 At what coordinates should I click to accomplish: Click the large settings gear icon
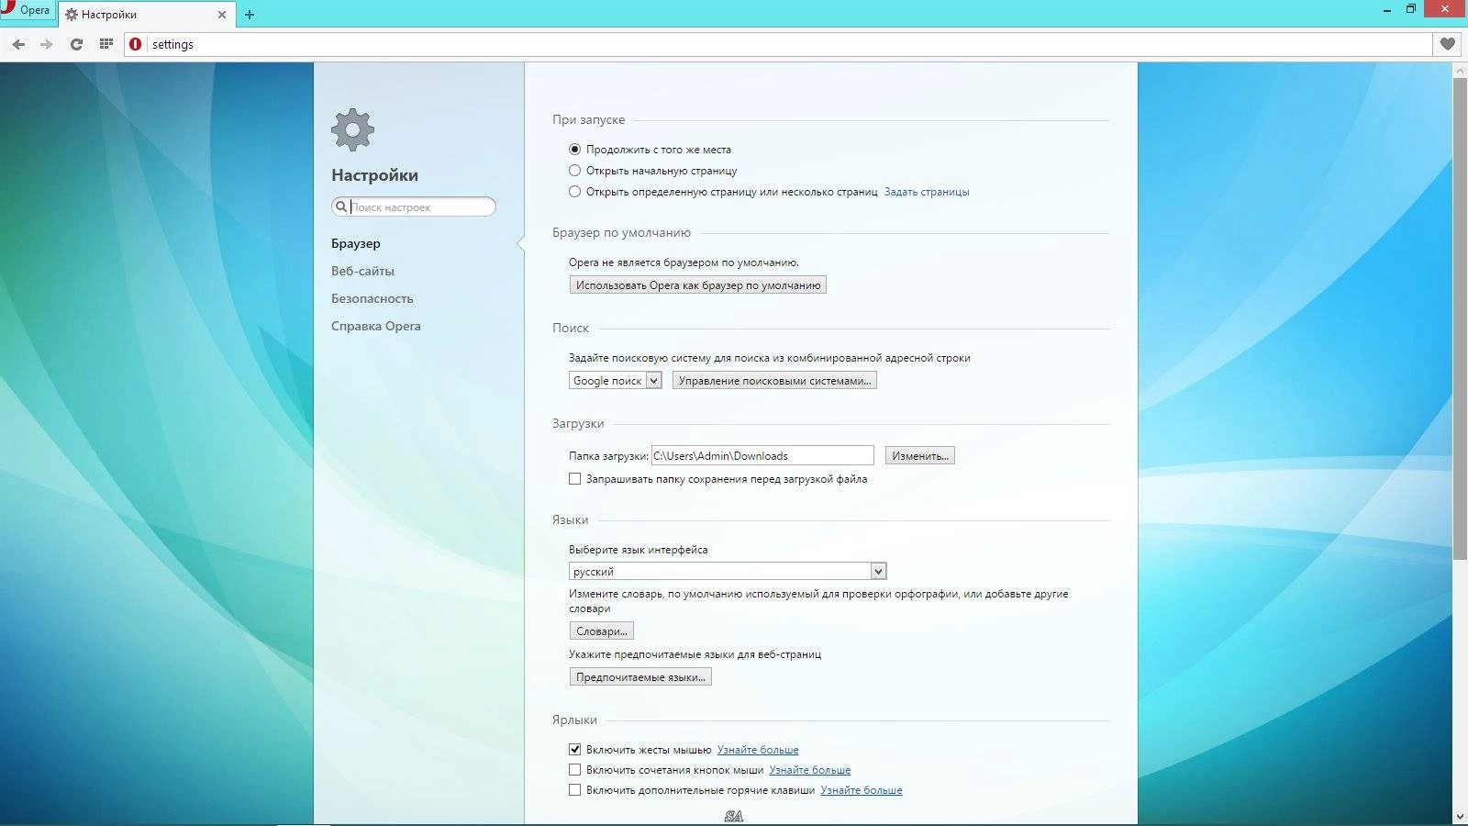352,129
